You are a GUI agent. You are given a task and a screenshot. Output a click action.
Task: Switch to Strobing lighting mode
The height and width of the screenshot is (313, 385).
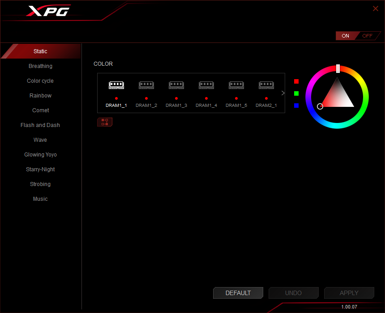point(40,184)
